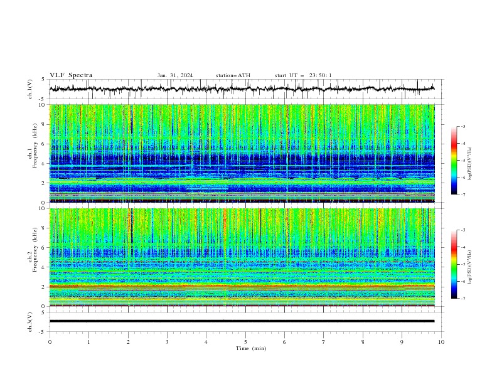Click the time axis tick "9"

coord(402,342)
